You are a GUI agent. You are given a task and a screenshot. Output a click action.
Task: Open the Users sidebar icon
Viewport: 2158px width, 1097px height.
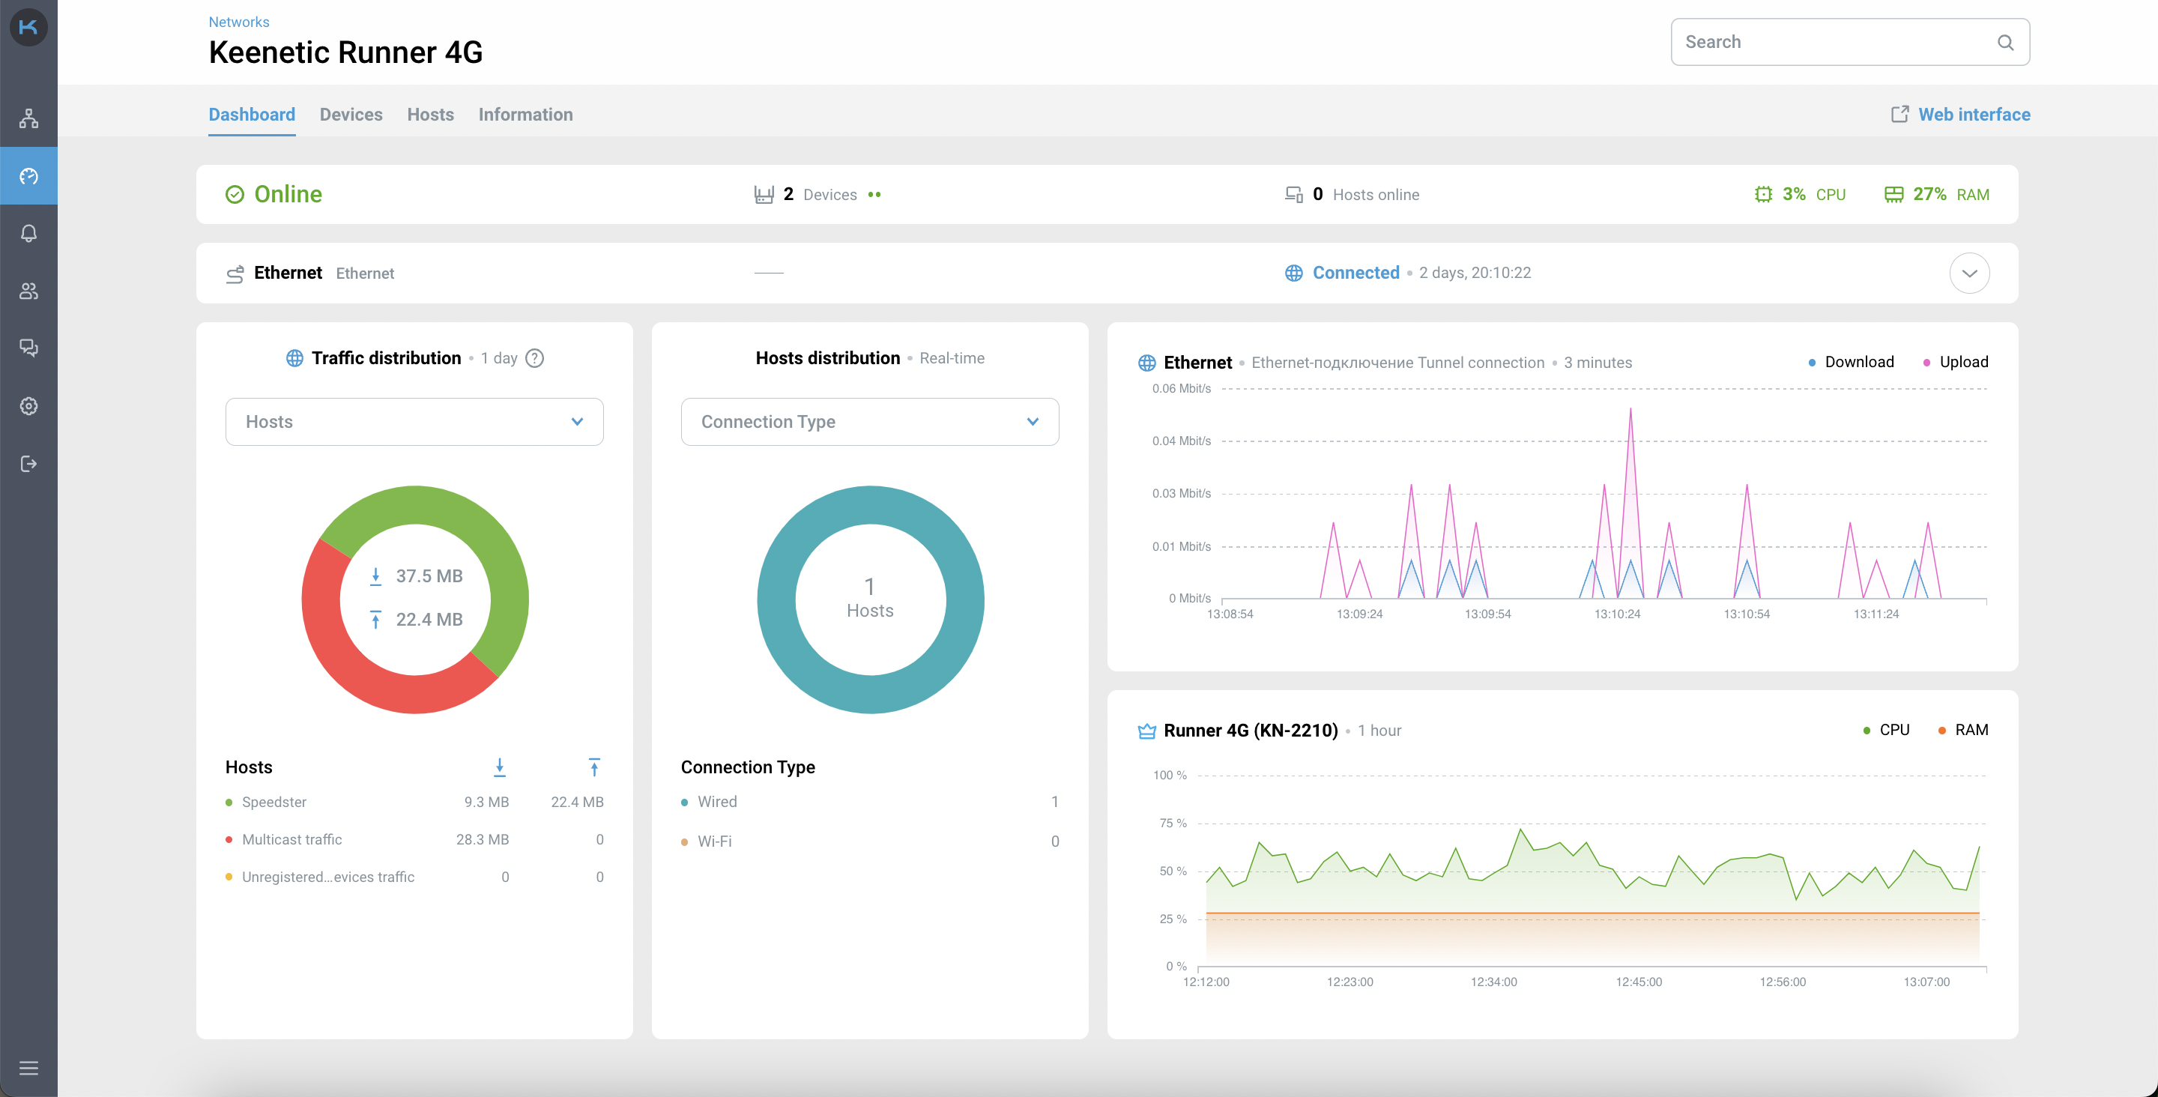click(28, 291)
